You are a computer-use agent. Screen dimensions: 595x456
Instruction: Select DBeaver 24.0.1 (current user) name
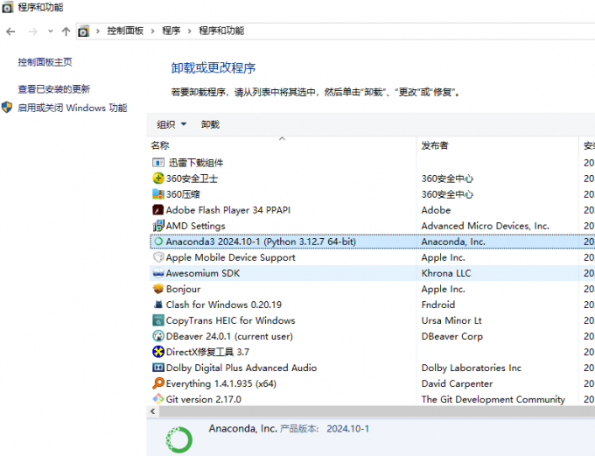coord(229,336)
